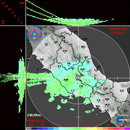
Task: Click the Protezione Civile Abruzzo logo
Action: pos(35,34)
